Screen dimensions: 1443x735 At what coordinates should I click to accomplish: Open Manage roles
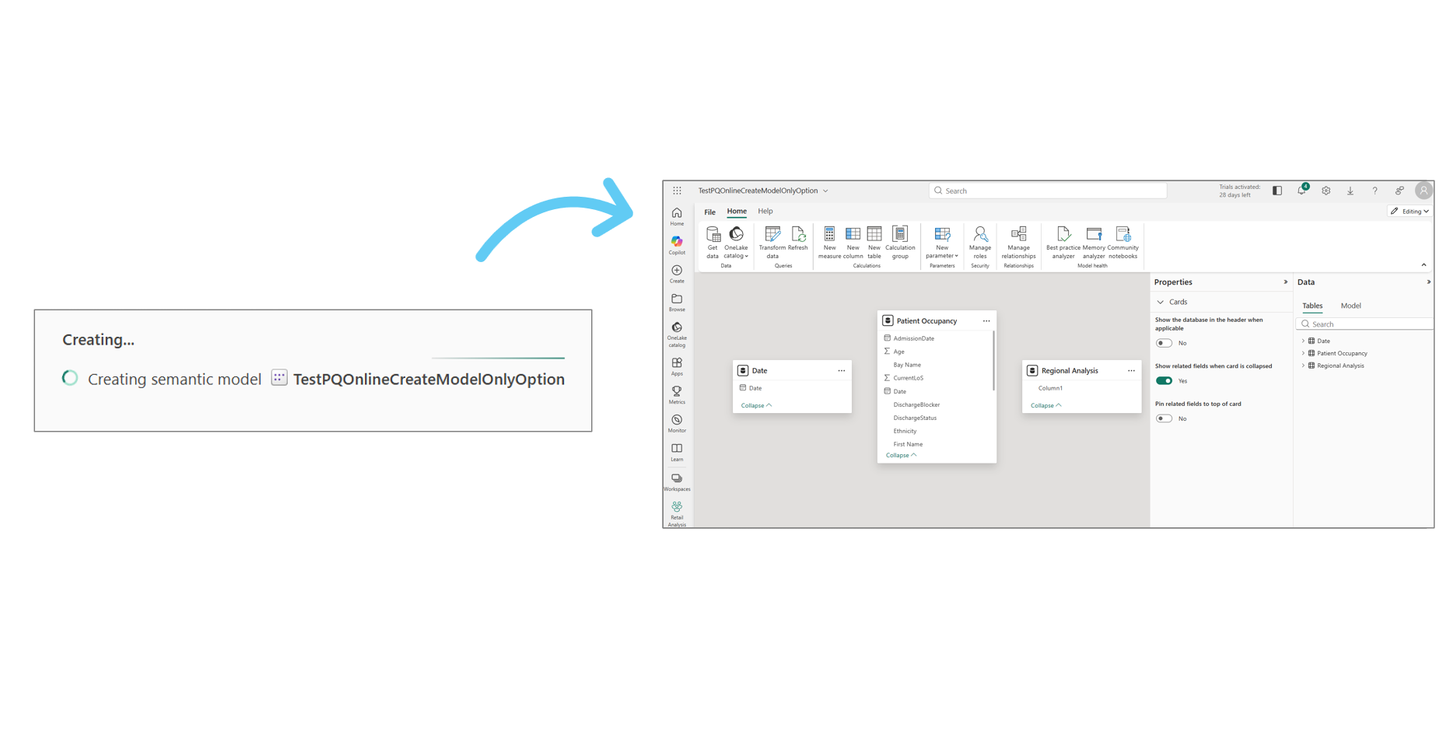[x=980, y=243]
